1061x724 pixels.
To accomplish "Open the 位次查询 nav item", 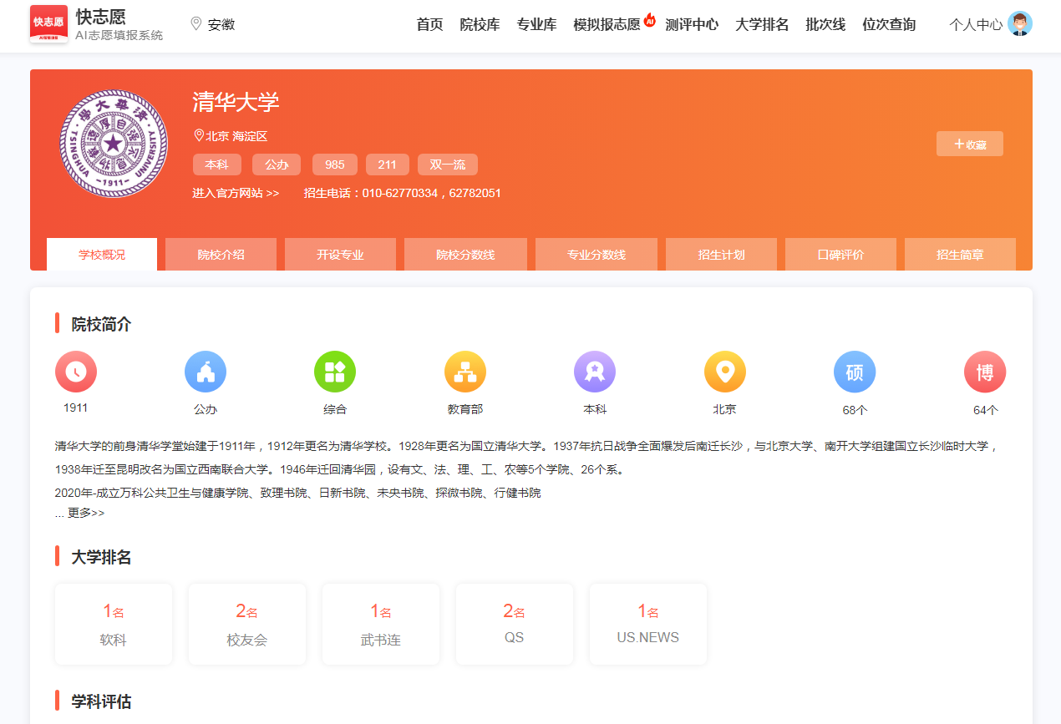I will [889, 24].
